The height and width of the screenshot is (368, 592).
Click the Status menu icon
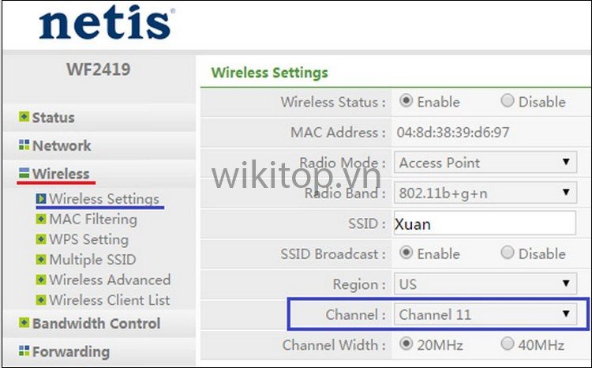point(24,118)
